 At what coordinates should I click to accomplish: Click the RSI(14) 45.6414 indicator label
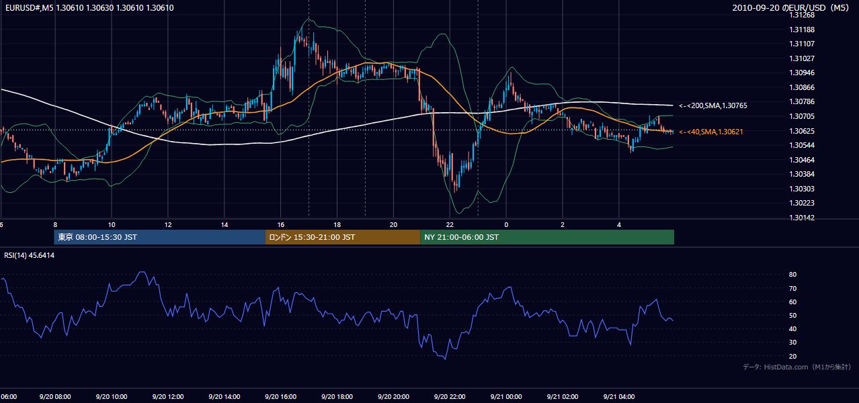(30, 255)
